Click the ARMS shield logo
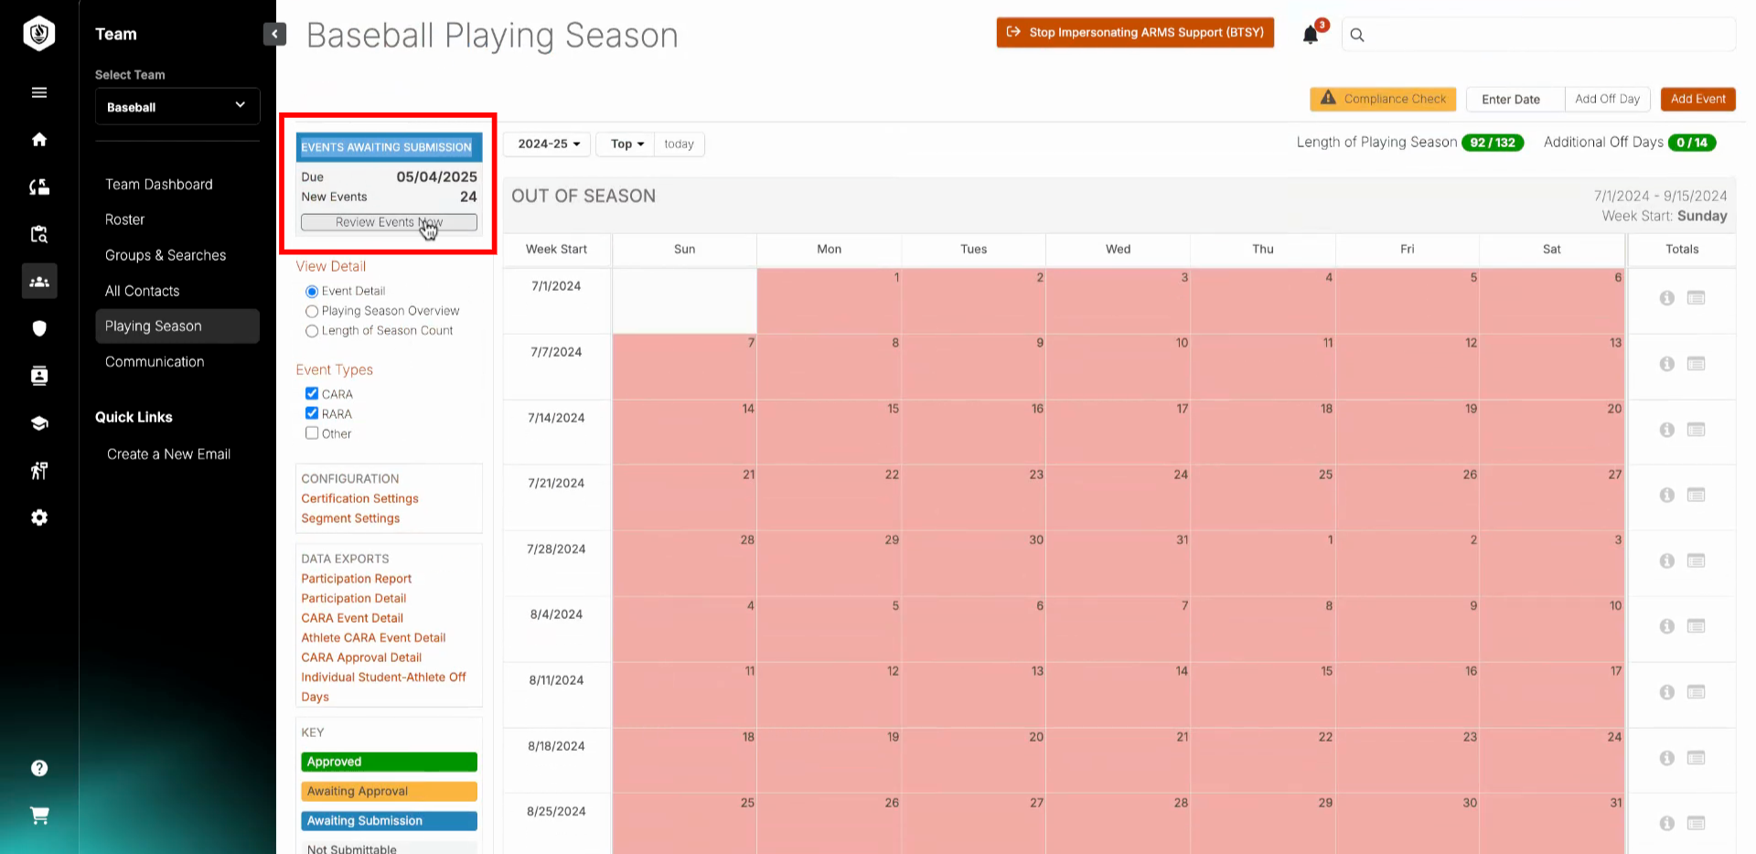 [x=39, y=34]
